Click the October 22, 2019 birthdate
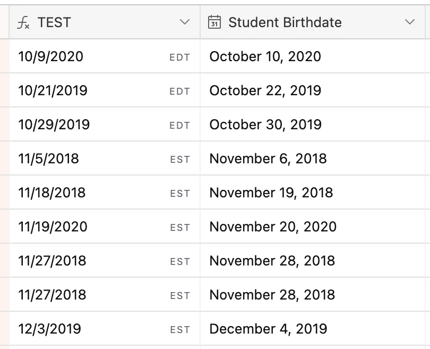 [265, 90]
